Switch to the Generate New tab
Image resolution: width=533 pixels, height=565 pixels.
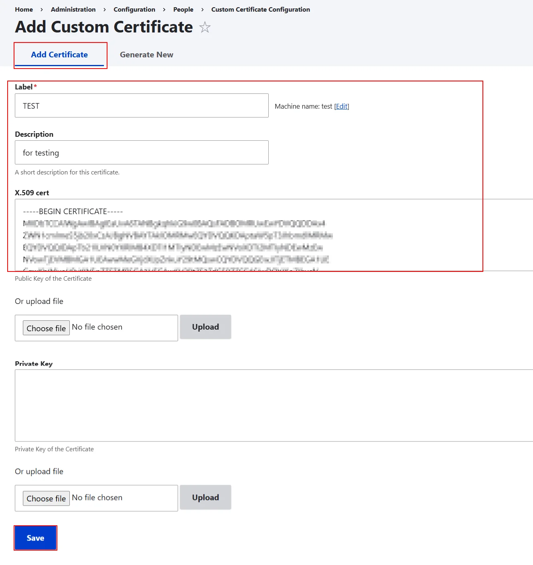pyautogui.click(x=146, y=55)
